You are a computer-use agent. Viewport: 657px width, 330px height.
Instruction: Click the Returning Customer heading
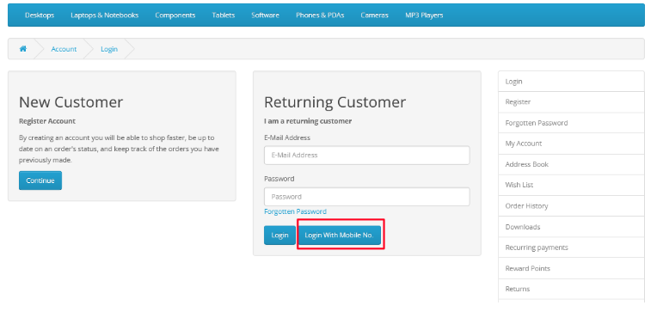pyautogui.click(x=335, y=101)
